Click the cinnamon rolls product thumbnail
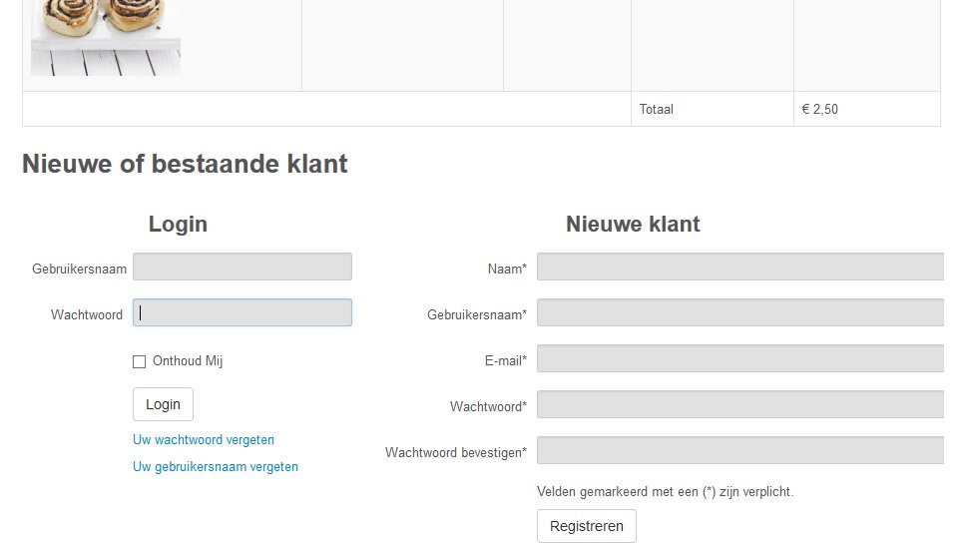This screenshot has width=970, height=546. coord(106,37)
